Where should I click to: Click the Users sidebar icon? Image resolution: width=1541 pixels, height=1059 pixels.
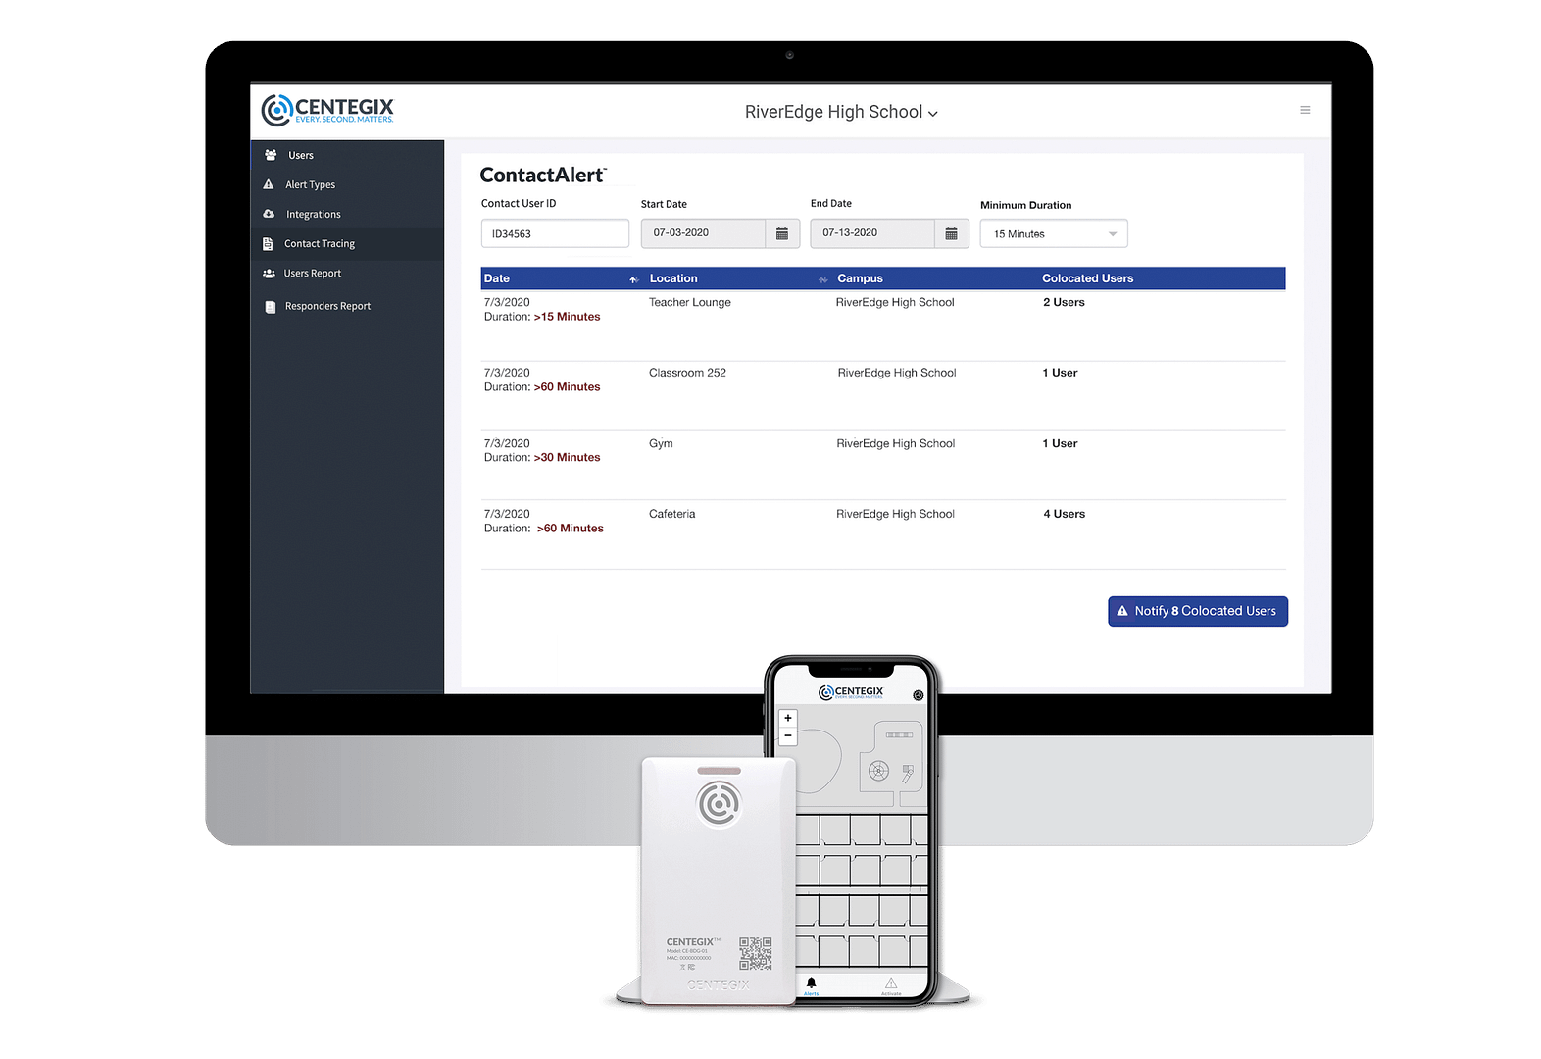(271, 155)
